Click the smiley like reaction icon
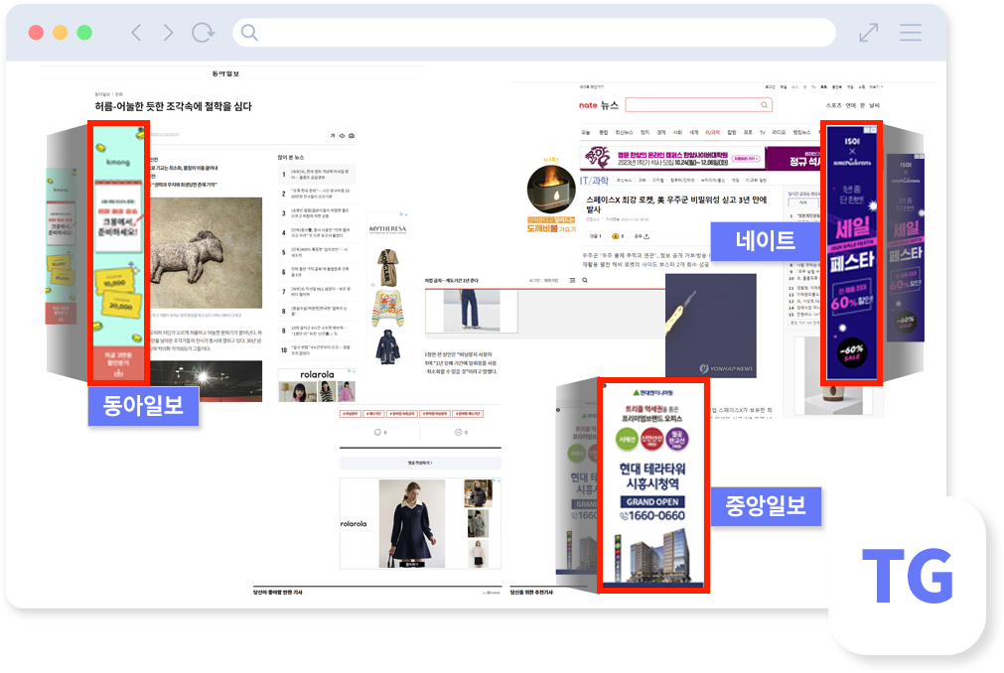The image size is (1004, 673). click(377, 433)
